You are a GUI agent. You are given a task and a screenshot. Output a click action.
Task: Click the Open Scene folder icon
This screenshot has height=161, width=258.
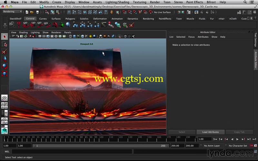(32, 12)
